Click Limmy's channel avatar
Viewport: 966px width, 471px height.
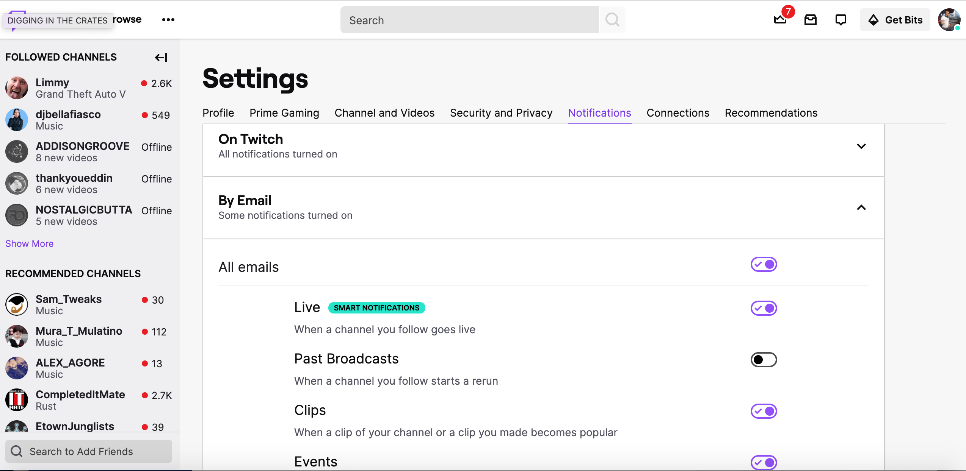[x=17, y=88]
